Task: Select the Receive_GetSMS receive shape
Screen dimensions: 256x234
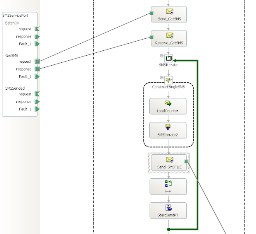Action: point(169,38)
